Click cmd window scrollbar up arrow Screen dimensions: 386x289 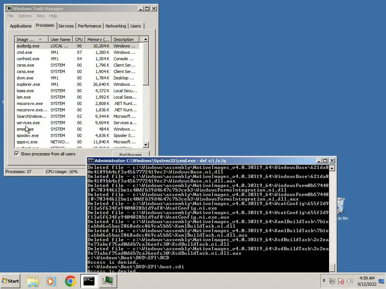click(332, 168)
